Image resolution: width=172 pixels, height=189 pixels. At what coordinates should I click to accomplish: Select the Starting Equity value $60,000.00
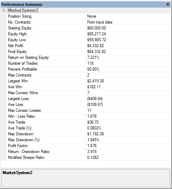point(97,28)
